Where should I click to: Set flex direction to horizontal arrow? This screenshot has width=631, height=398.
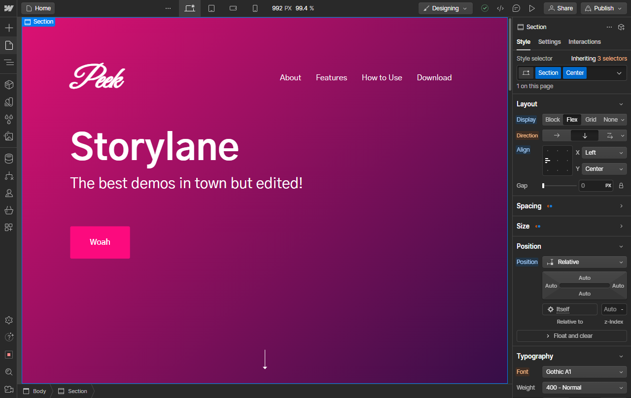click(x=557, y=135)
